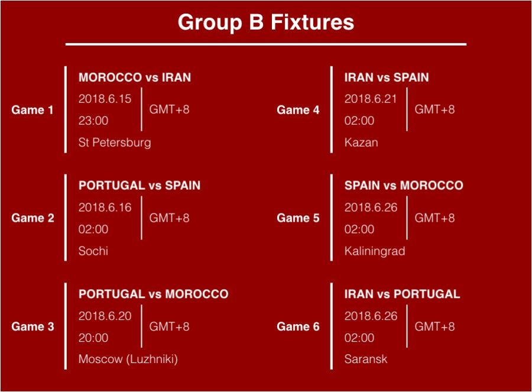Click the MOROCCO vs IRAN match heading
Viewport: 532px width, 392px height.
(135, 77)
